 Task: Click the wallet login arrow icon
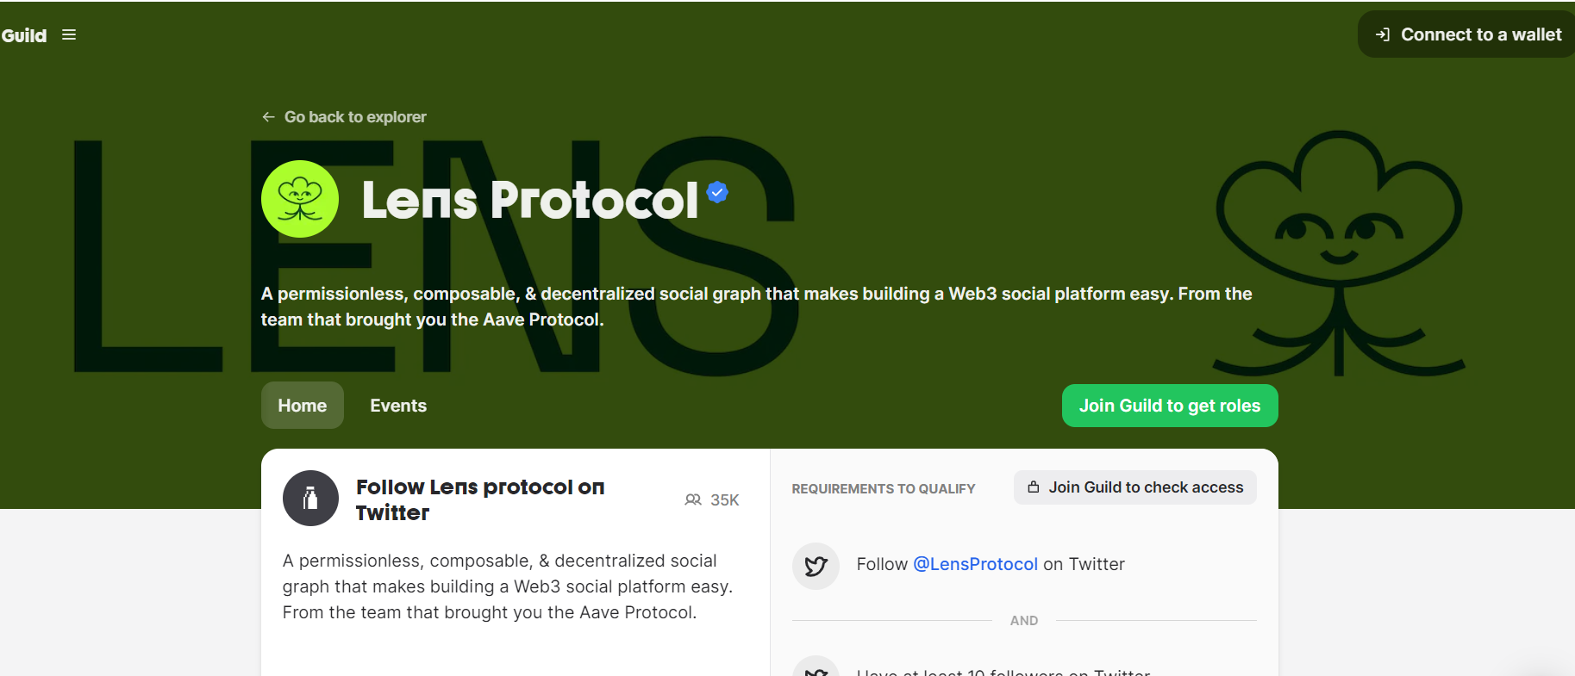(1383, 34)
